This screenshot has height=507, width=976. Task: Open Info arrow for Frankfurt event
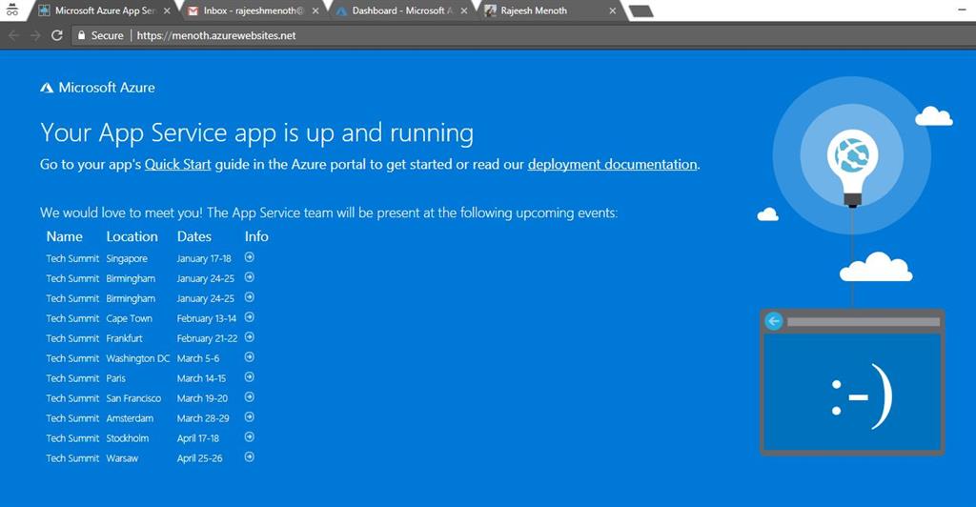[250, 337]
